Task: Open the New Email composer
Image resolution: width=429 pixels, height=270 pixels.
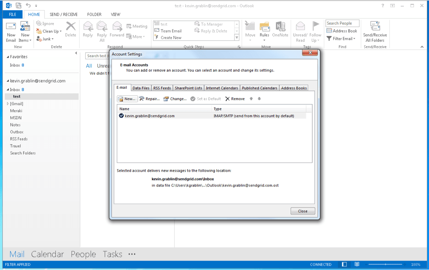Action: (10, 32)
